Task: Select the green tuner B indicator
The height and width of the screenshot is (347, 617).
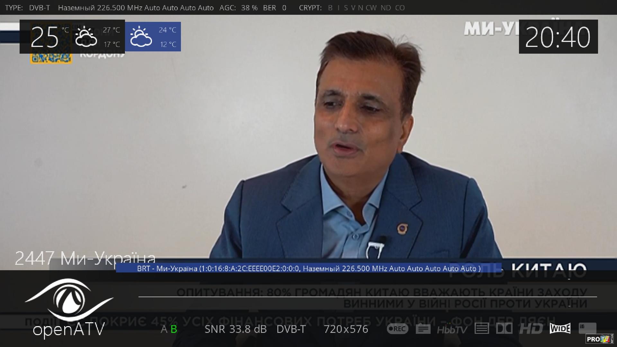Action: [x=174, y=329]
